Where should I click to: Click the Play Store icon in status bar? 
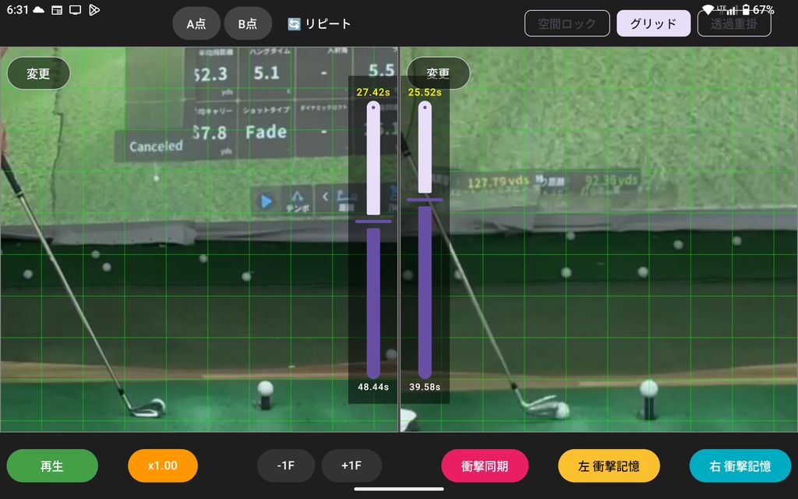(94, 9)
